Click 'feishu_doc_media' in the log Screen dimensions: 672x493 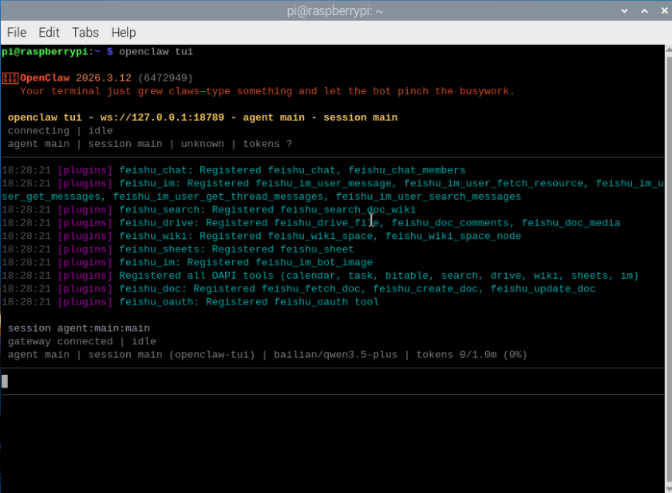[x=571, y=223]
